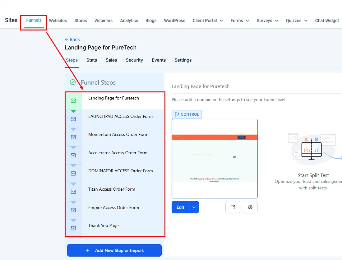Click the Edit button
This screenshot has width=342, height=260.
[180, 207]
